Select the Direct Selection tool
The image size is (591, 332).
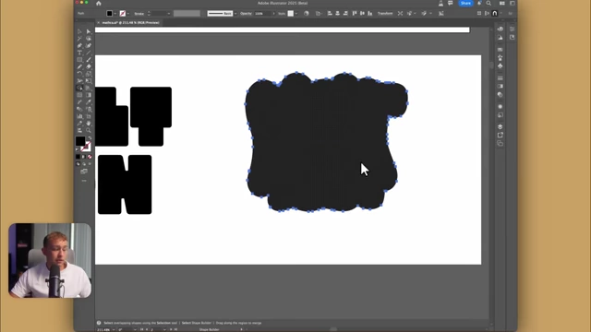[x=89, y=31]
